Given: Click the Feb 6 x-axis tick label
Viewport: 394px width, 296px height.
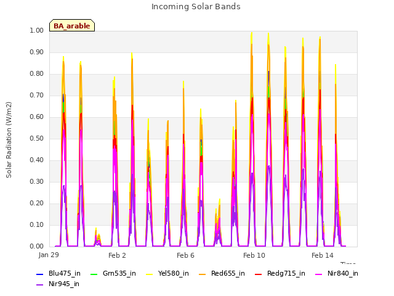Looking at the screenshot, I should 185,255.
